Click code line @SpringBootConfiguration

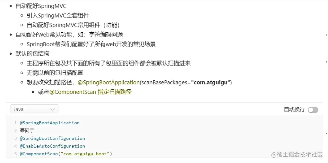coord(52,138)
